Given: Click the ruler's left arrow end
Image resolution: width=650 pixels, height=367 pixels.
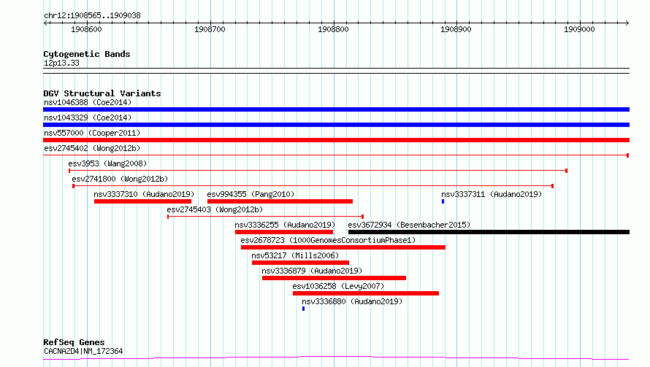Looking at the screenshot, I should 45,23.
